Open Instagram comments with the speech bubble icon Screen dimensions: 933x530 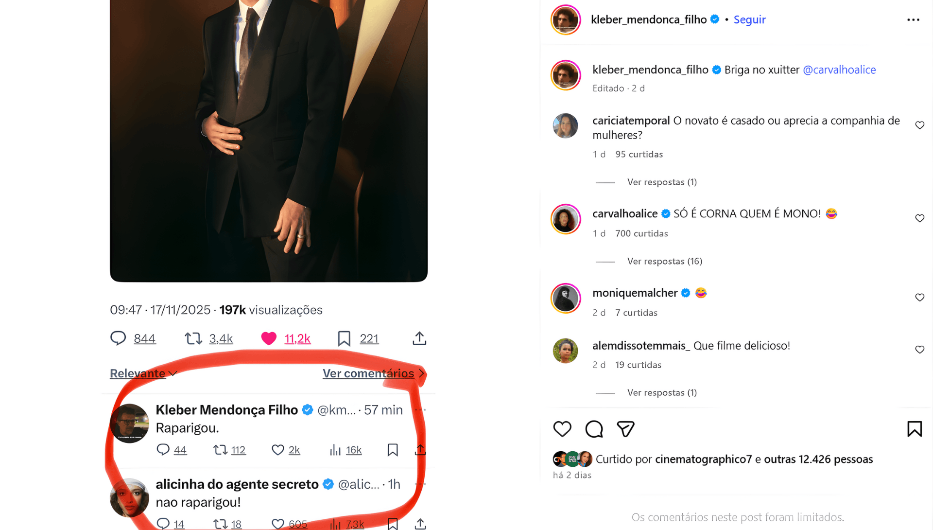(593, 429)
